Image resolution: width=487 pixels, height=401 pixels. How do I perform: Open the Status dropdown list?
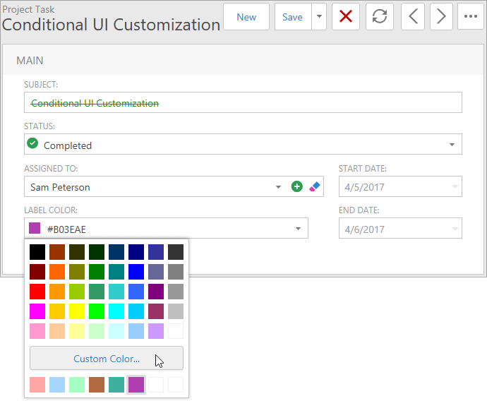[452, 145]
